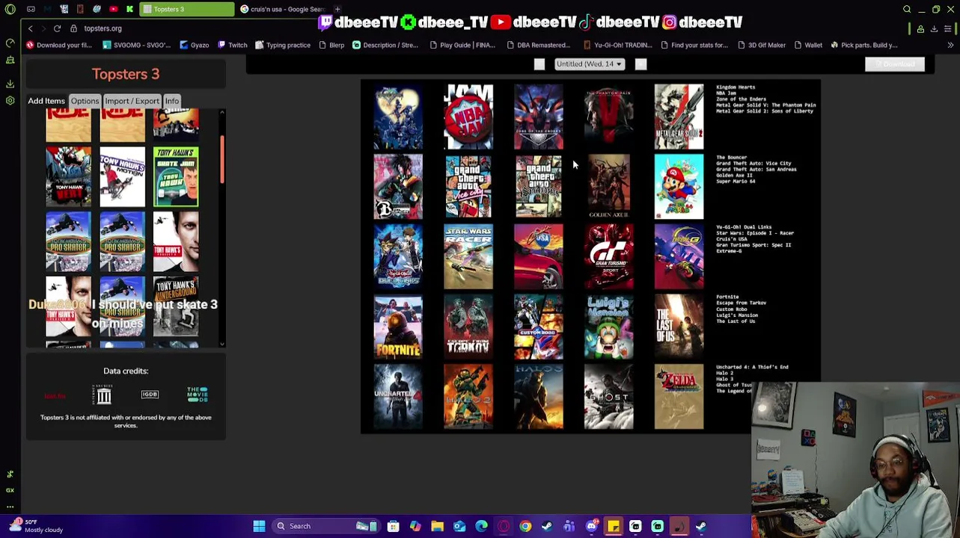Open sidebar settings gear icon
The width and height of the screenshot is (960, 538).
(10, 100)
